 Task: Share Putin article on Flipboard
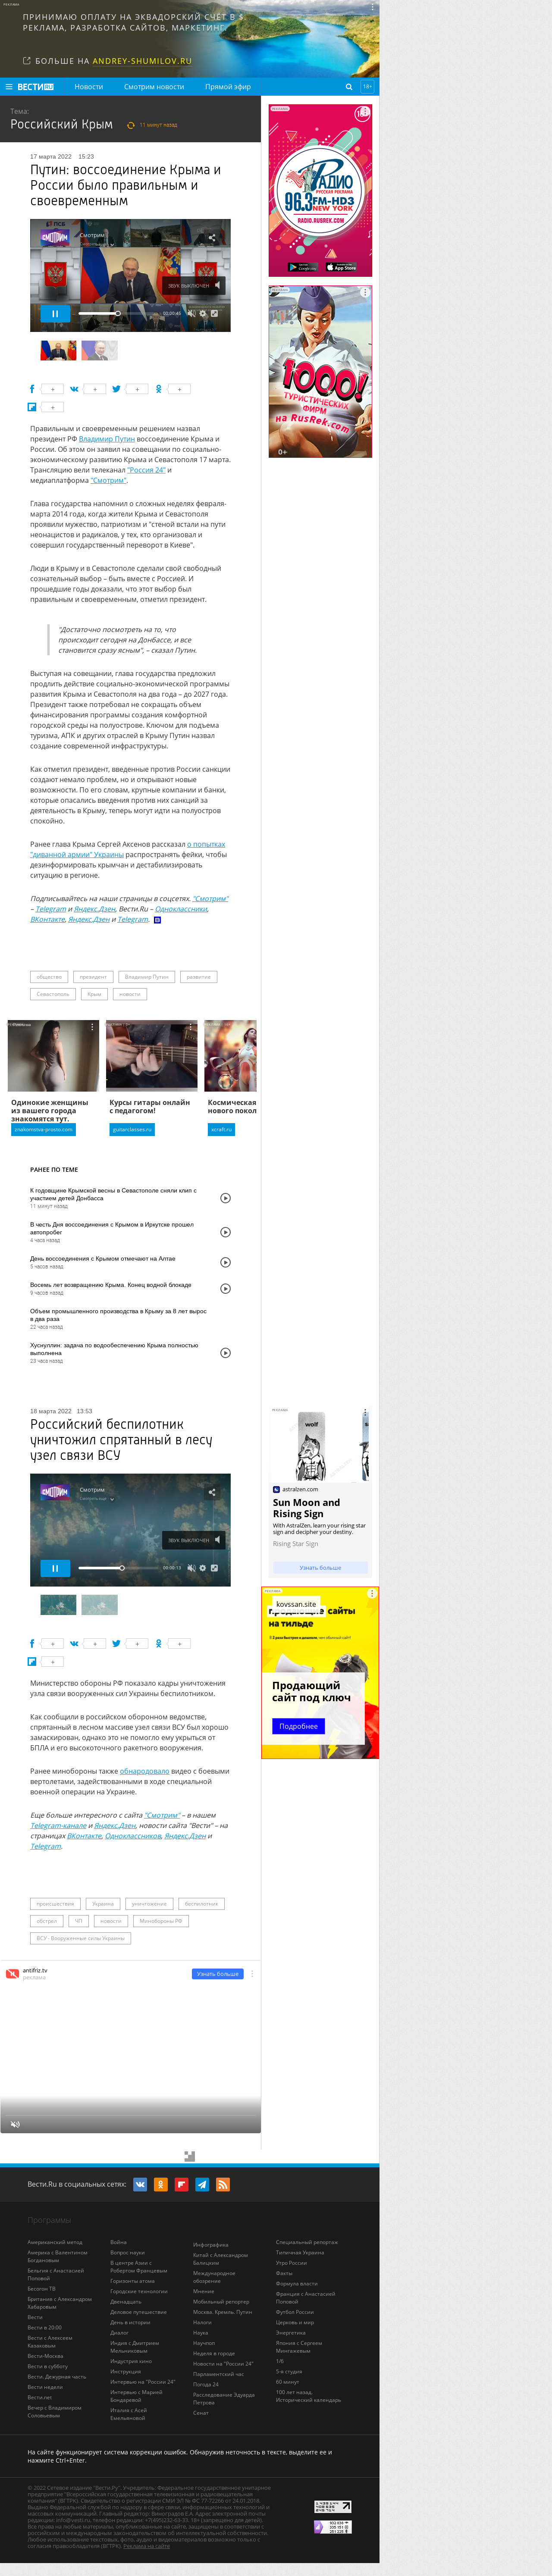[32, 407]
